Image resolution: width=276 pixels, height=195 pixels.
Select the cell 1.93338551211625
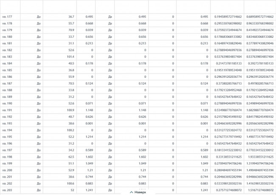click(261, 157)
